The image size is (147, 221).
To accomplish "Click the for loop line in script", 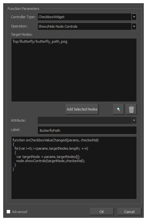I will coord(51,148).
